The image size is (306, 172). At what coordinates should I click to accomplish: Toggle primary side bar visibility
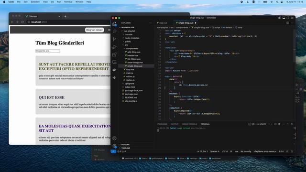pyautogui.click(x=280, y=18)
